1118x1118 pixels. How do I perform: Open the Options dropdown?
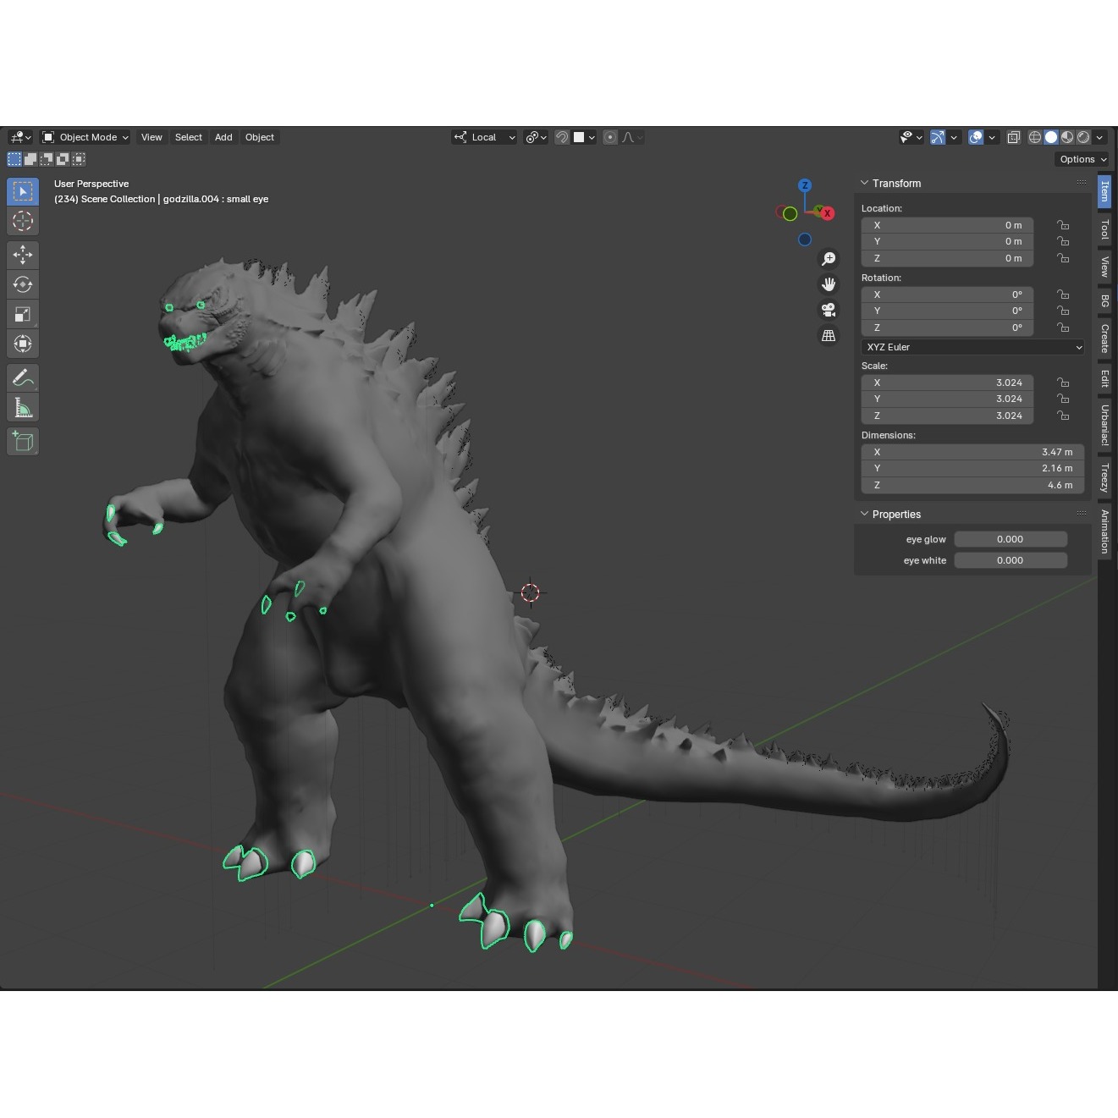click(1082, 159)
